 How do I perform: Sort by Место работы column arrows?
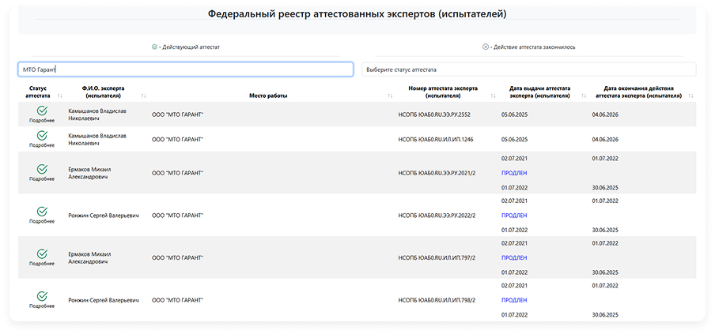click(391, 96)
